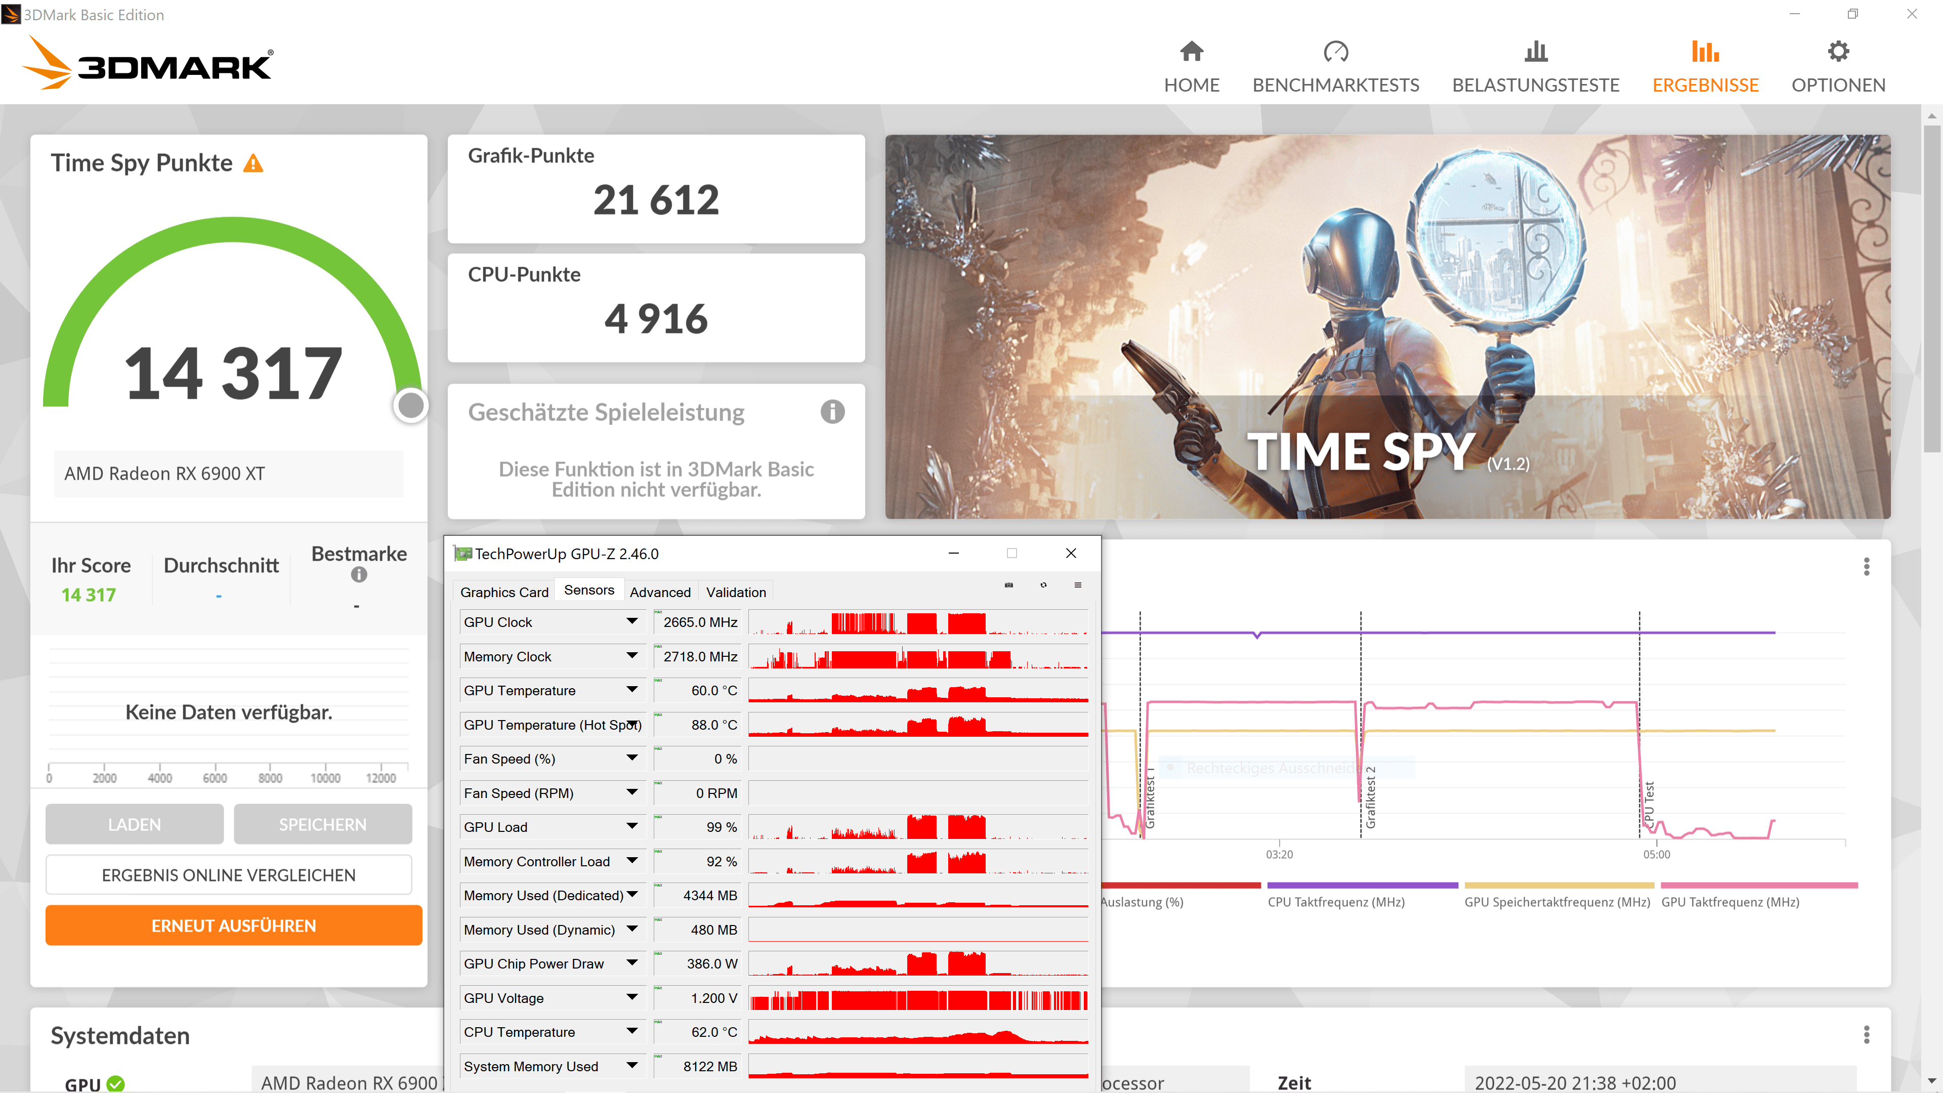This screenshot has width=1943, height=1093.
Task: Open the BENCHMARKTESTS gauge icon
Action: [x=1335, y=51]
